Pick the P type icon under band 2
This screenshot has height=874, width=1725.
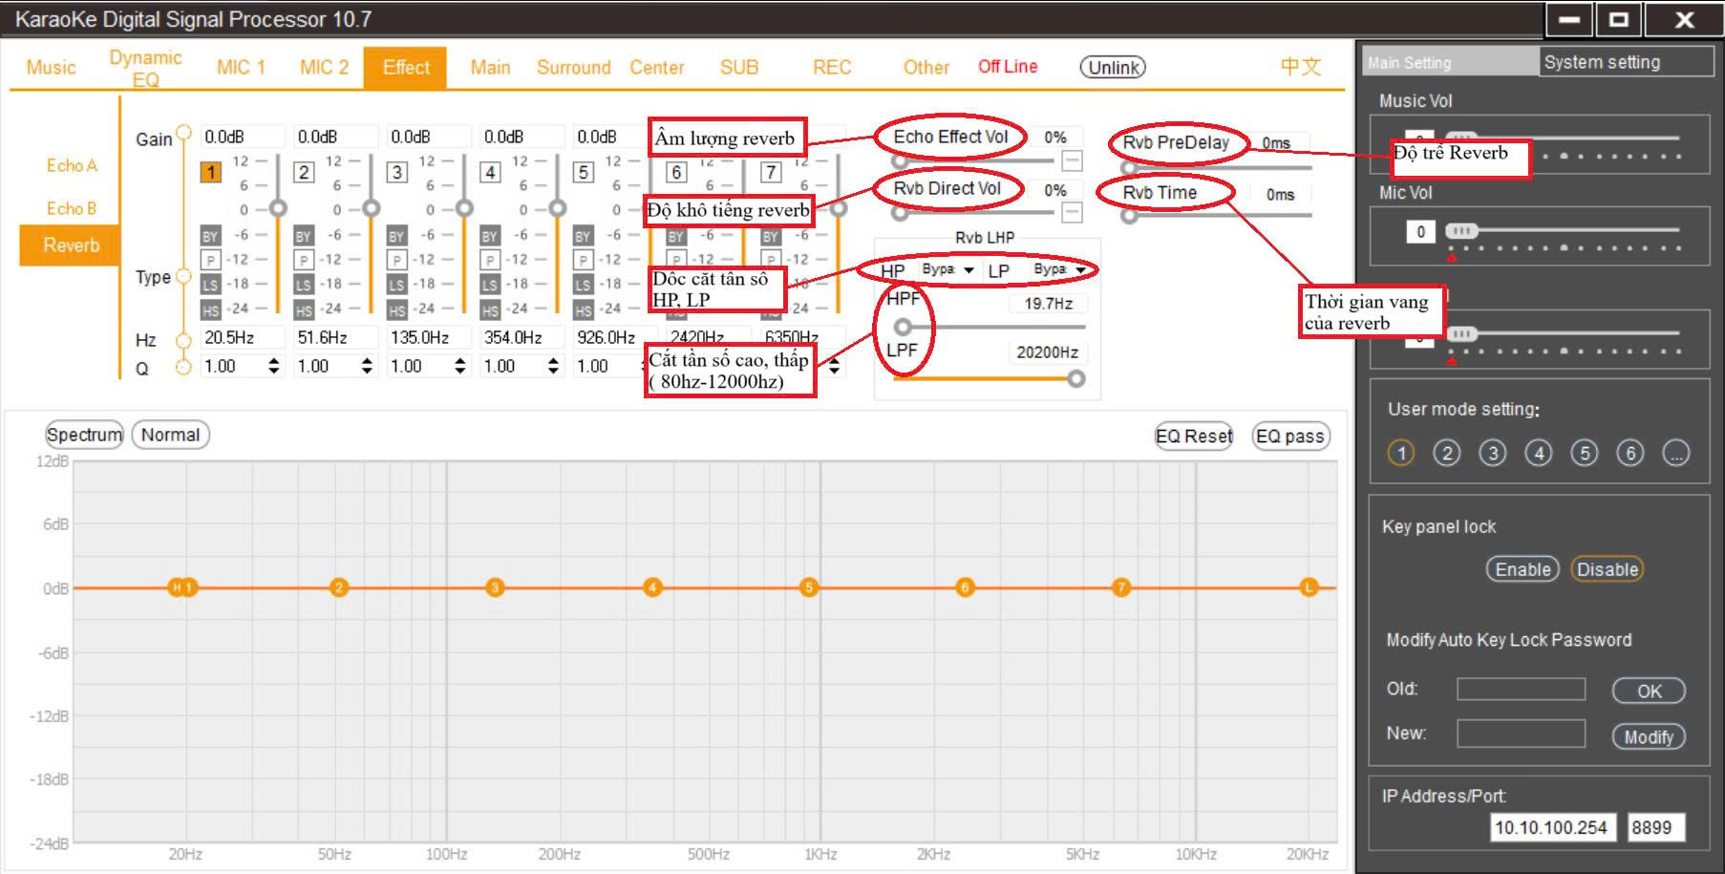pyautogui.click(x=303, y=260)
